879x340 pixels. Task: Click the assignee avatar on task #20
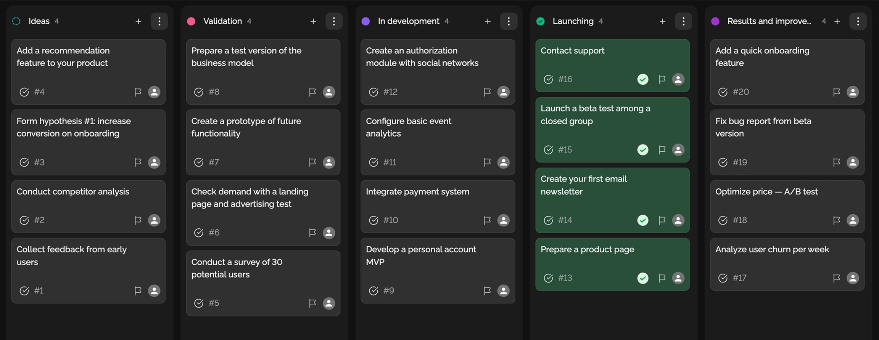click(x=853, y=92)
